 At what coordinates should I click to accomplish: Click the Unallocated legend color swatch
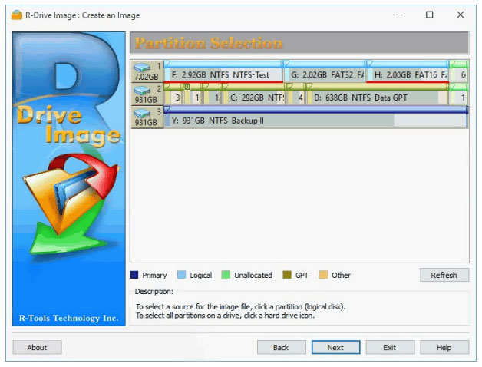226,275
